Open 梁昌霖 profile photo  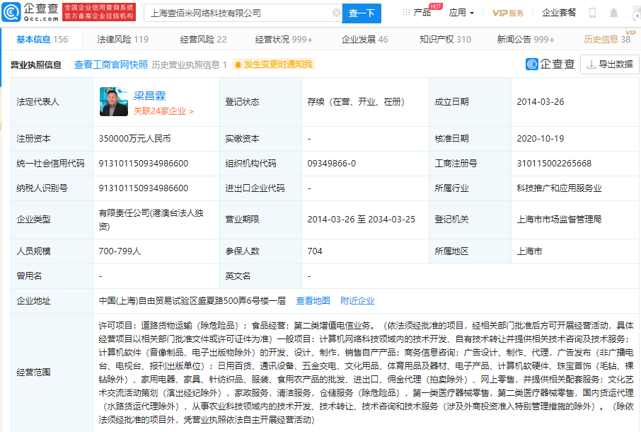pos(114,101)
